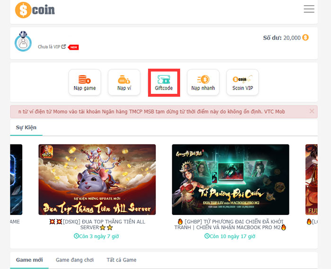Click the orange coin icon beside balance
331x269 pixels.
[305, 37]
